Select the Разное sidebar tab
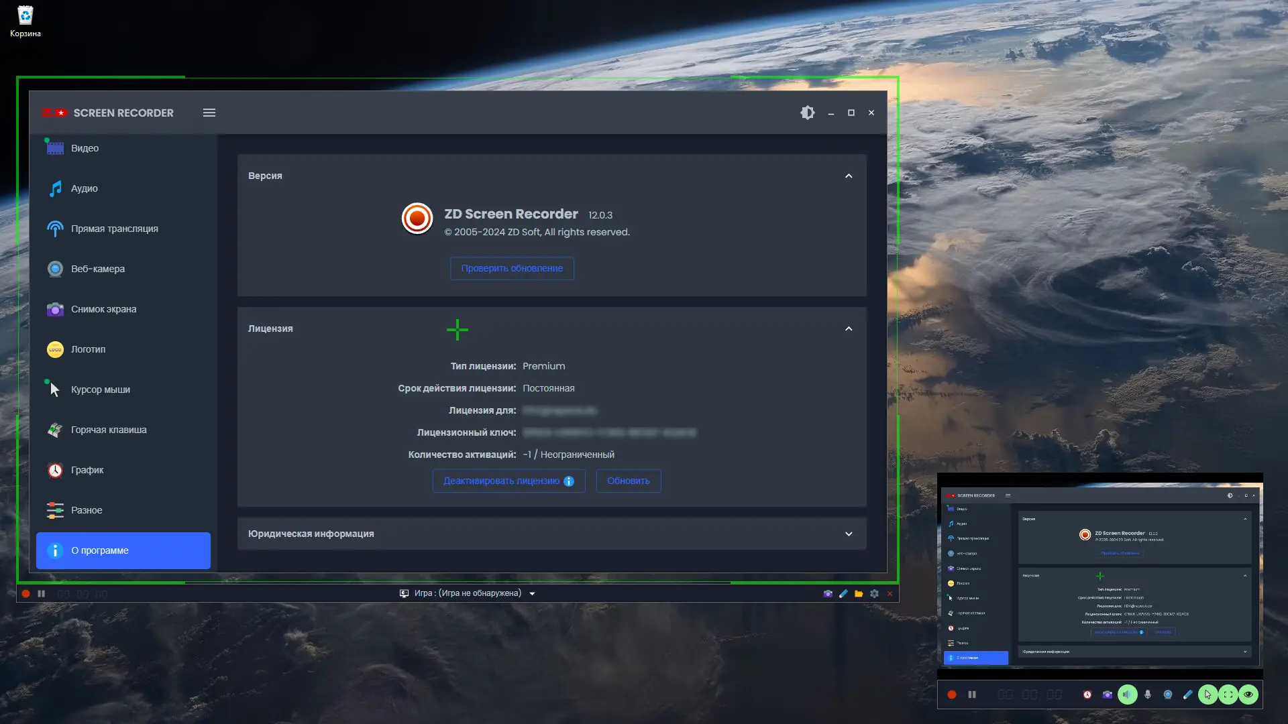1288x724 pixels. click(87, 510)
